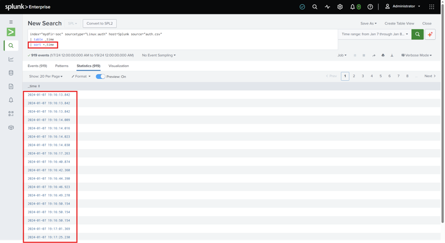Click the Create Table View link
Image resolution: width=445 pixels, height=243 pixels.
tap(399, 24)
